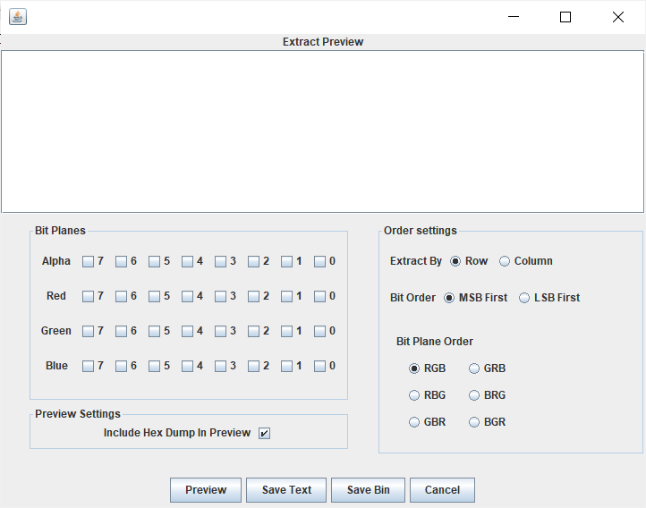Select BGR bit plane order
This screenshot has height=508, width=646.
pyautogui.click(x=474, y=422)
